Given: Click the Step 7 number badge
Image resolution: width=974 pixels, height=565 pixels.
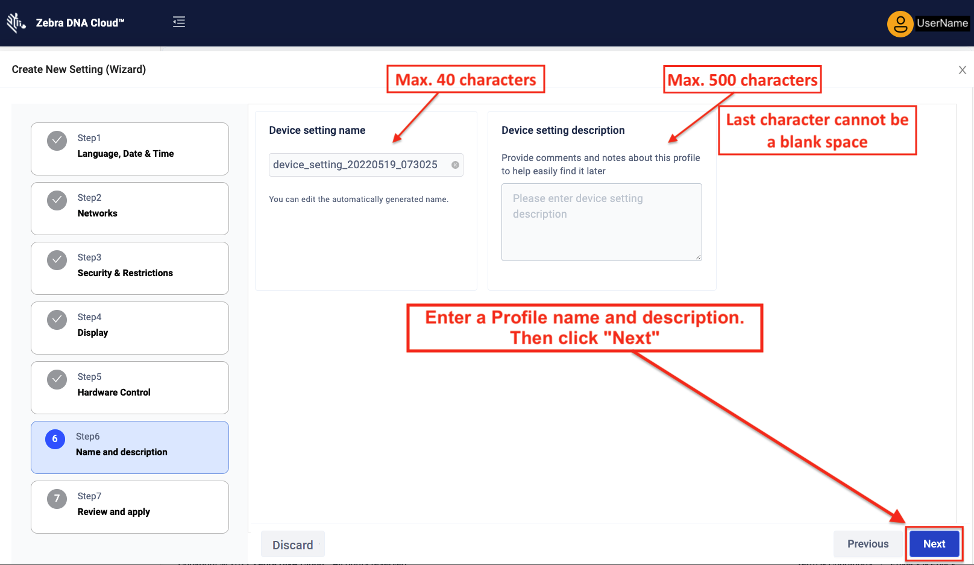Looking at the screenshot, I should tap(57, 499).
